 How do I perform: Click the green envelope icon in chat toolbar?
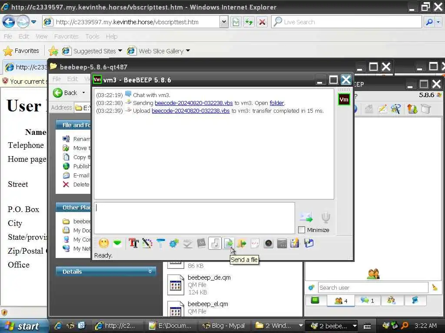tap(117, 243)
